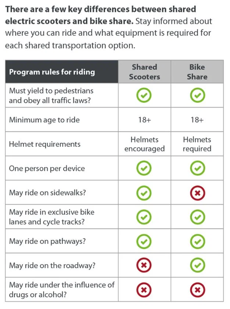Click Bike Share bike lanes checkmark
230x309 pixels.
(x=197, y=217)
